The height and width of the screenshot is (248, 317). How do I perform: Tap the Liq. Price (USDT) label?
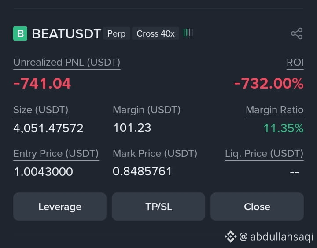[264, 154]
